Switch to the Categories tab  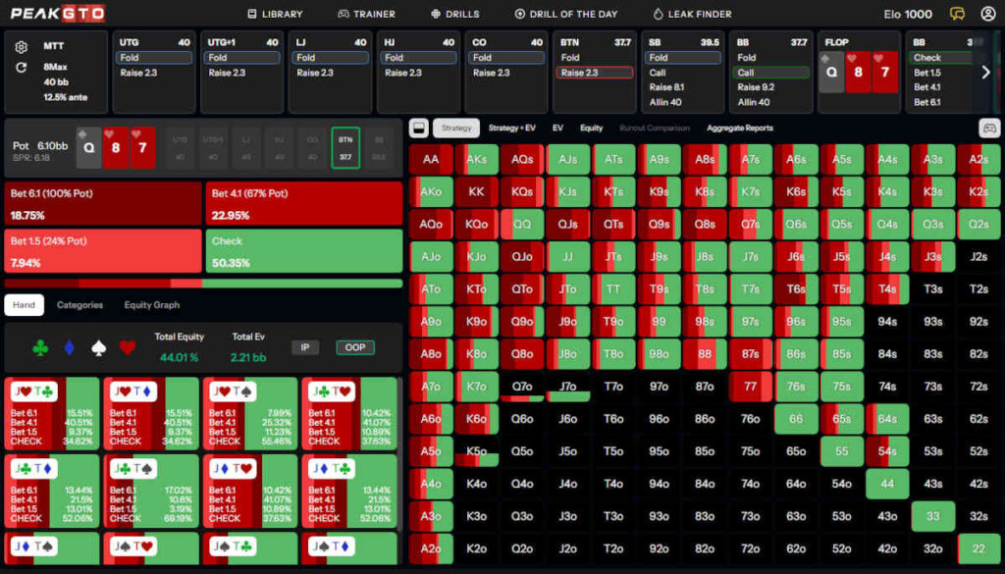pos(79,305)
